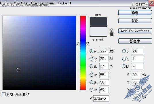Click the L value field showing 24
This screenshot has height=104, width=154.
138,51
